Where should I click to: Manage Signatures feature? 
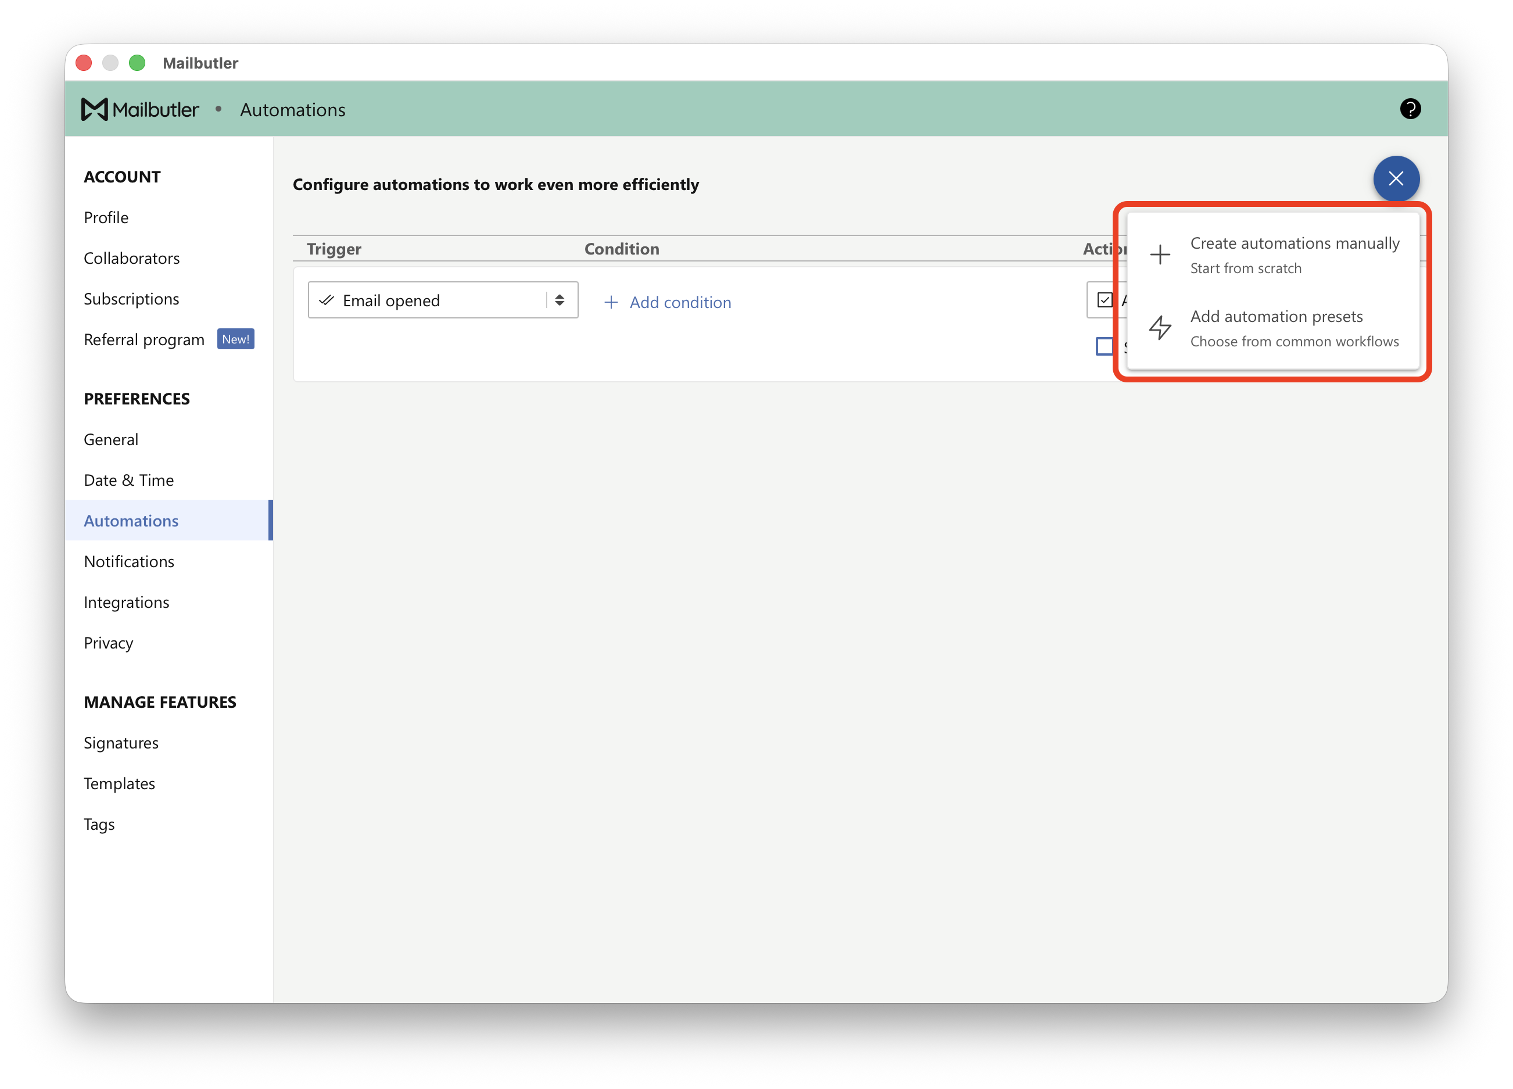121,743
